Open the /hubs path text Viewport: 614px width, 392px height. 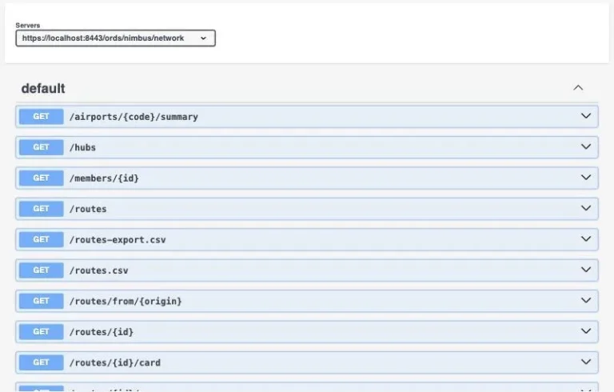(82, 147)
